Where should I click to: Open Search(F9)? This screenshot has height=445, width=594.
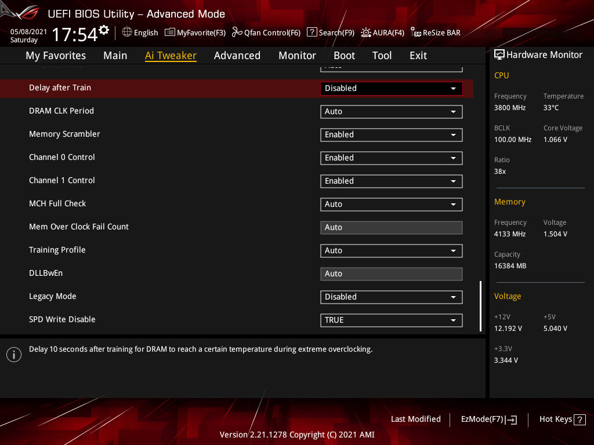pos(331,32)
